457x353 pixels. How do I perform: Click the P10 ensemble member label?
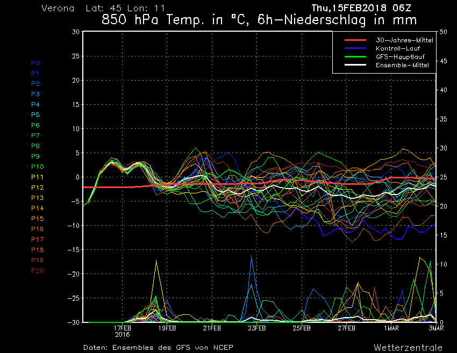38,167
